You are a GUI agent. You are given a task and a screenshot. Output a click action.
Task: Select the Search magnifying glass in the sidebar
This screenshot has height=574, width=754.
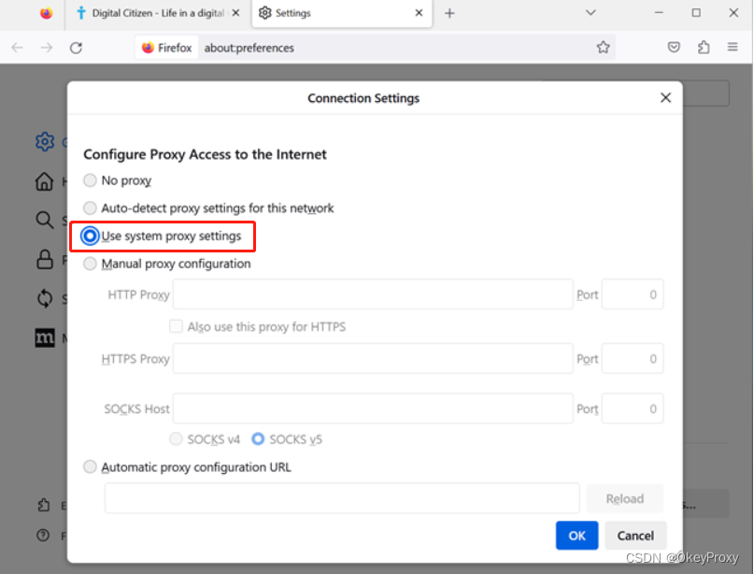44,220
